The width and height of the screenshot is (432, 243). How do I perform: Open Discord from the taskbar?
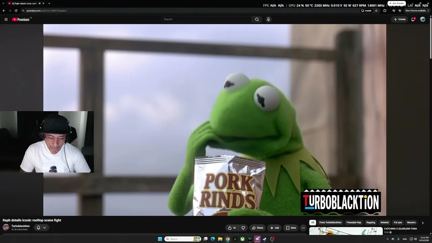[x=257, y=239]
